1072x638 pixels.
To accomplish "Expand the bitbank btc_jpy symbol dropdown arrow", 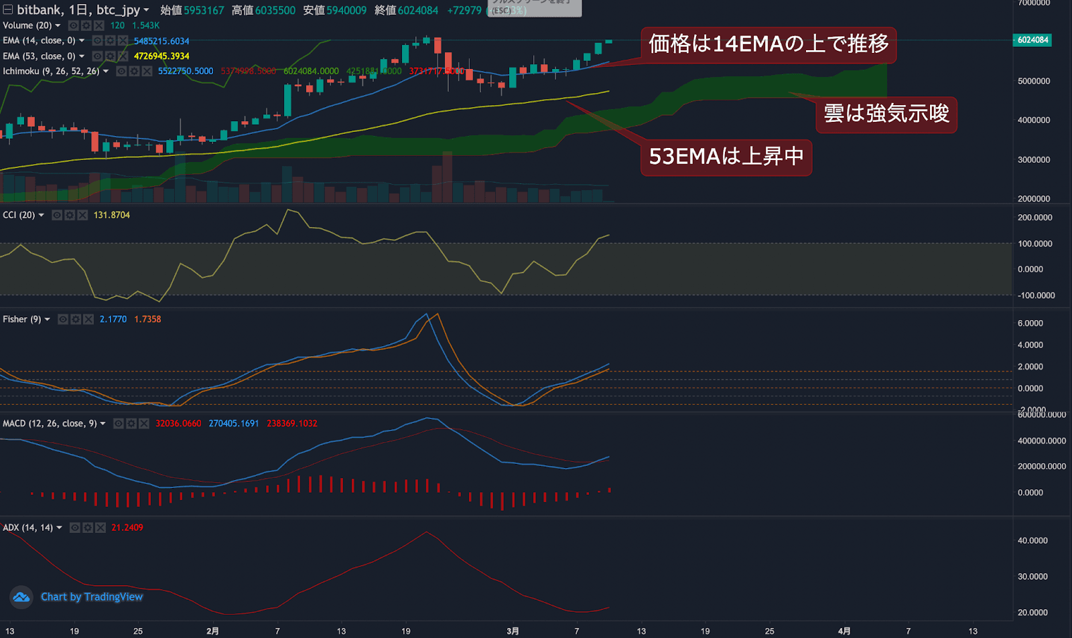I will coord(146,10).
